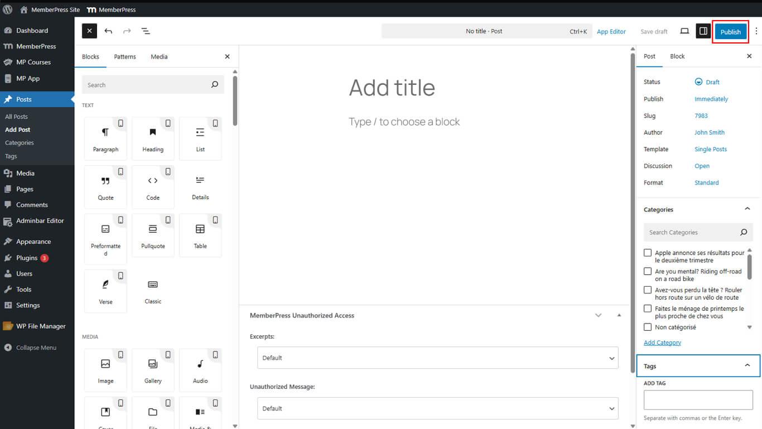Collapse the Categories panel
Image resolution: width=762 pixels, height=429 pixels.
click(747, 209)
